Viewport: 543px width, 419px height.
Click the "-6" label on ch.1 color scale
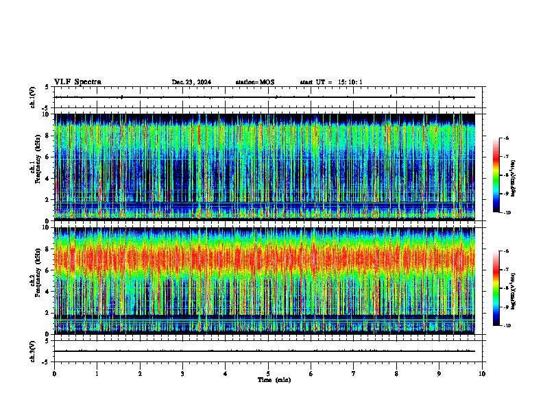point(506,138)
